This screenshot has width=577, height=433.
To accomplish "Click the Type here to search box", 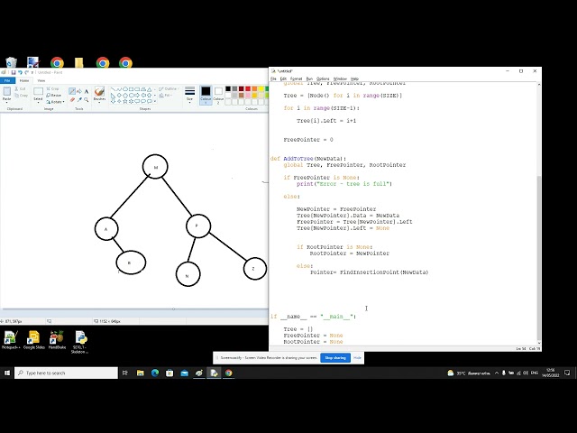I will click(x=66, y=373).
